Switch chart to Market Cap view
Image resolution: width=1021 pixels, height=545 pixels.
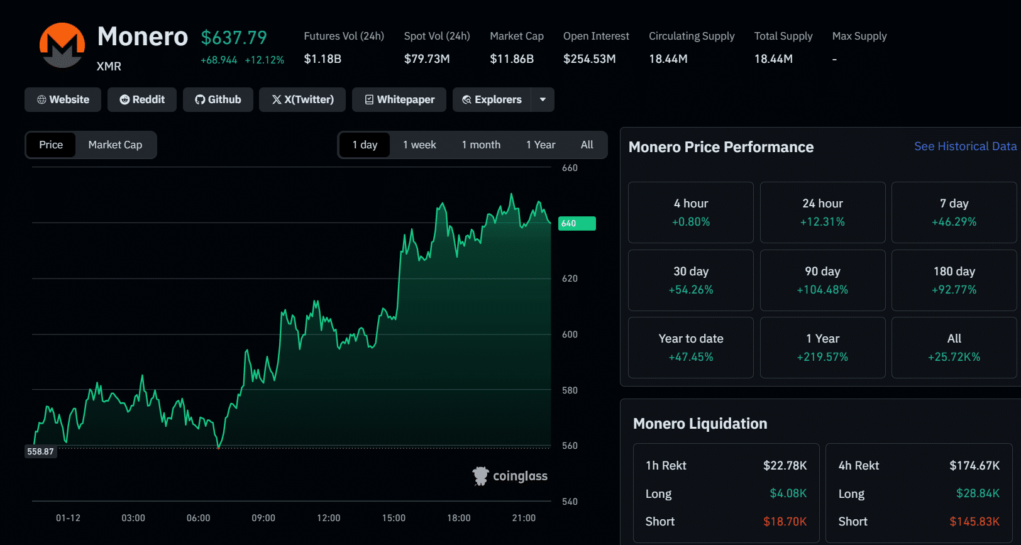point(115,145)
